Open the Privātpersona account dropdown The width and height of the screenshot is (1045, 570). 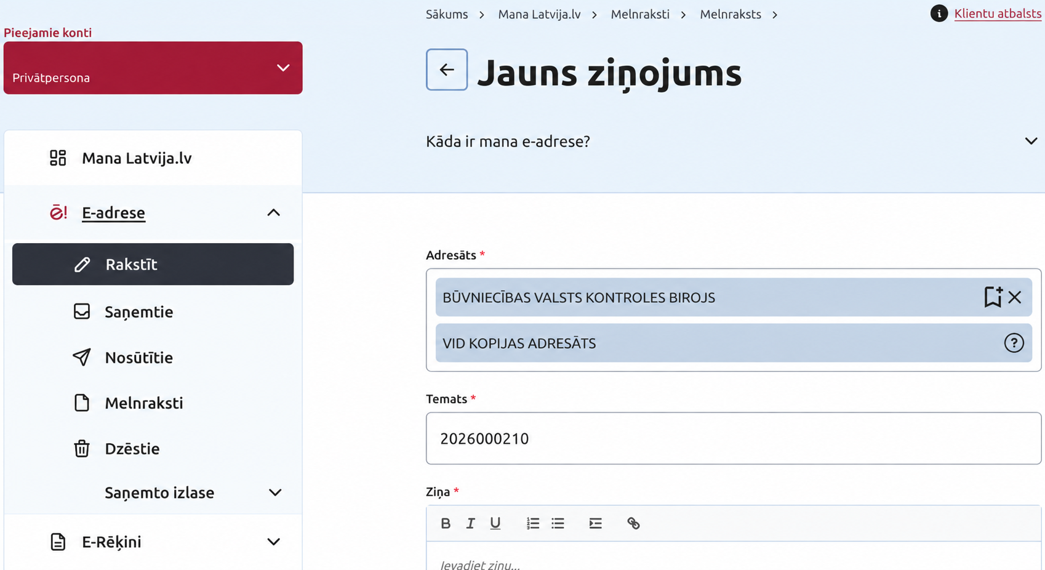pos(153,68)
